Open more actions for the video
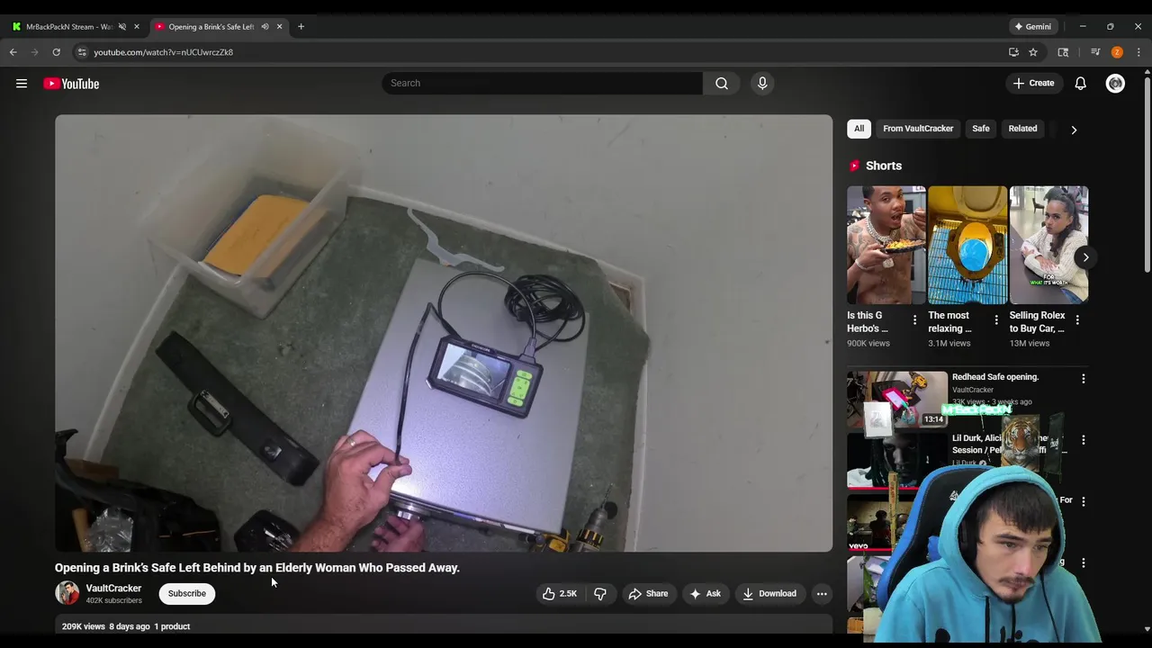The height and width of the screenshot is (648, 1152). [x=822, y=593]
